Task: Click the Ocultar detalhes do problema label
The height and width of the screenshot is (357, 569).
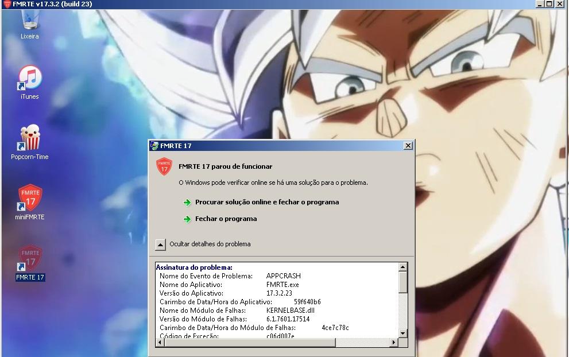Action: 210,244
